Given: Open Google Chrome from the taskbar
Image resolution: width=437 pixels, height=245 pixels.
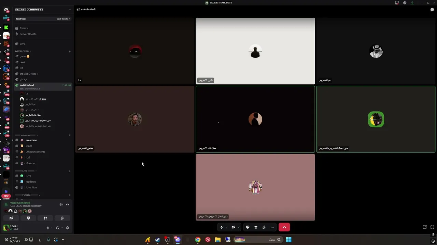Looking at the screenshot, I should [x=198, y=240].
